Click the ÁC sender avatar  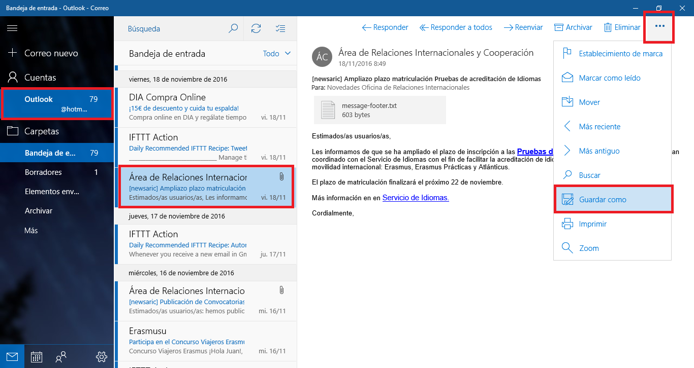point(322,57)
